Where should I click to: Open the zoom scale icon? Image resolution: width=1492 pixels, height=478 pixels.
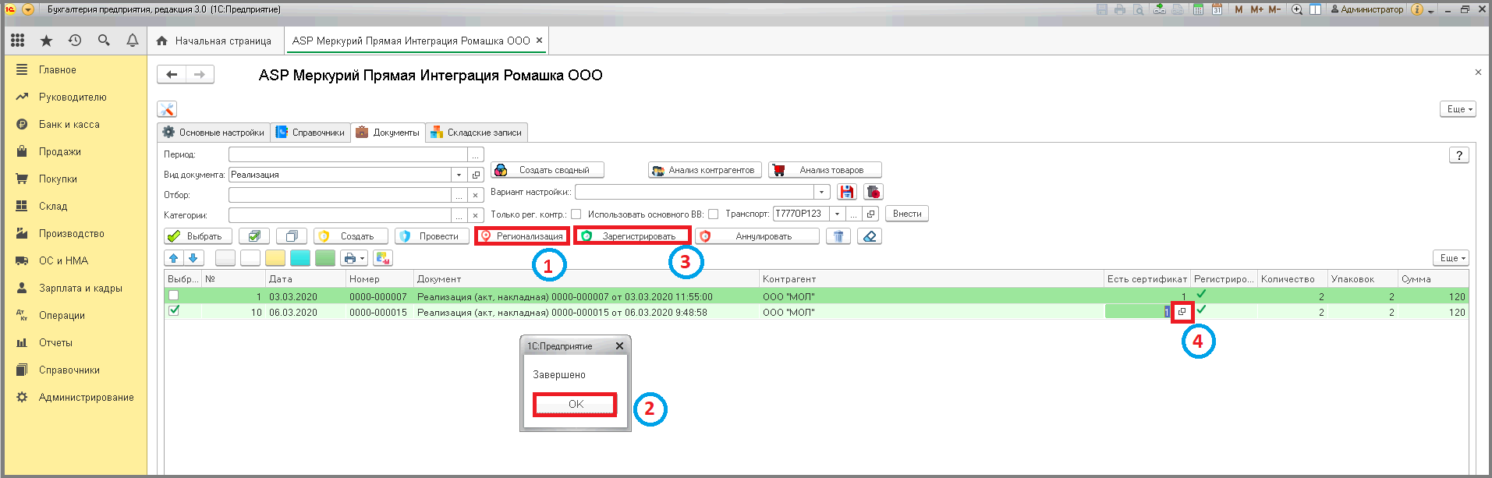pos(1297,9)
